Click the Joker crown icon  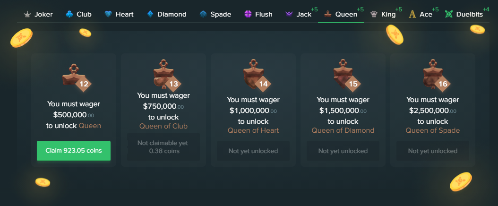coord(27,14)
